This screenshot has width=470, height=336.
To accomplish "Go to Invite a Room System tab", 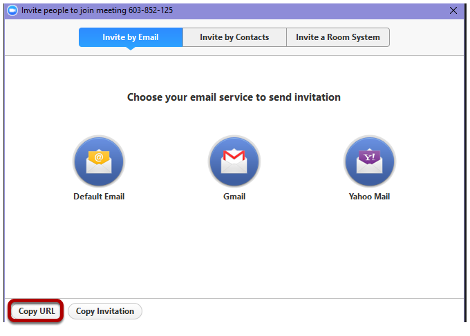I will [x=338, y=37].
